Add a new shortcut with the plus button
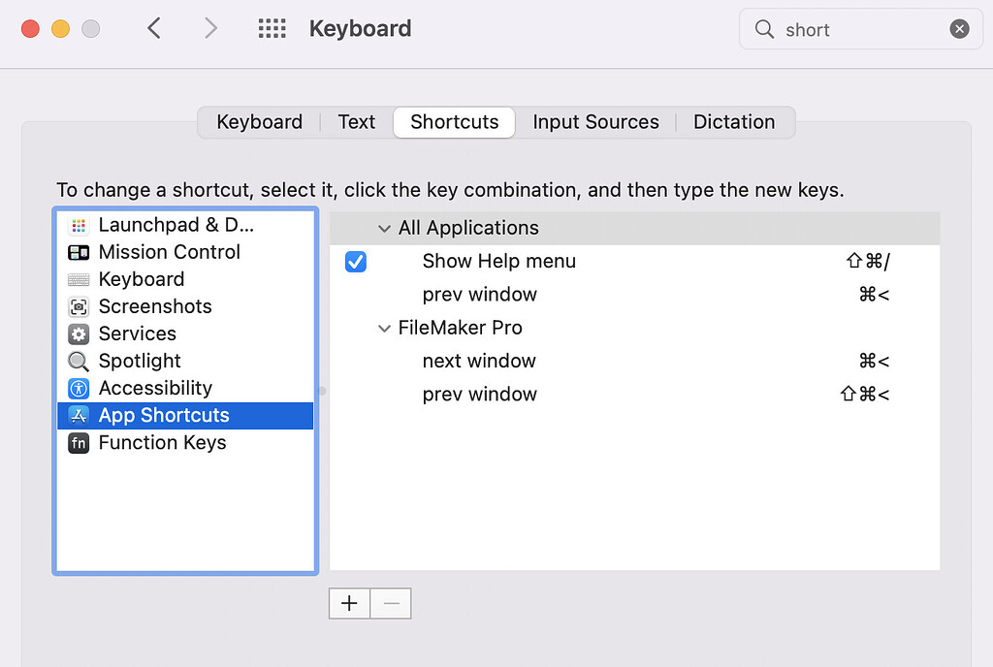 pyautogui.click(x=349, y=603)
